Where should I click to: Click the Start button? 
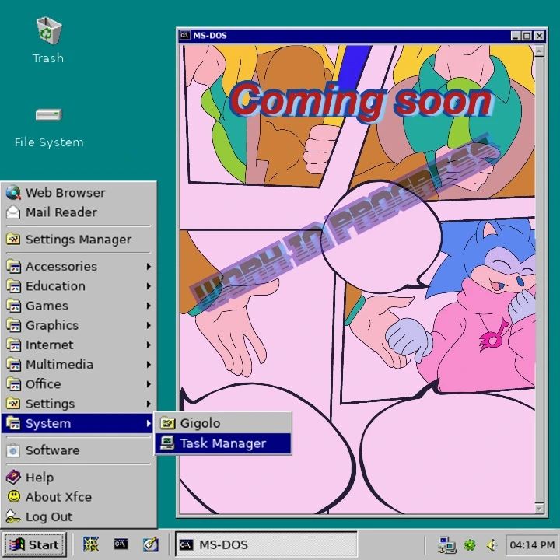pos(34,544)
